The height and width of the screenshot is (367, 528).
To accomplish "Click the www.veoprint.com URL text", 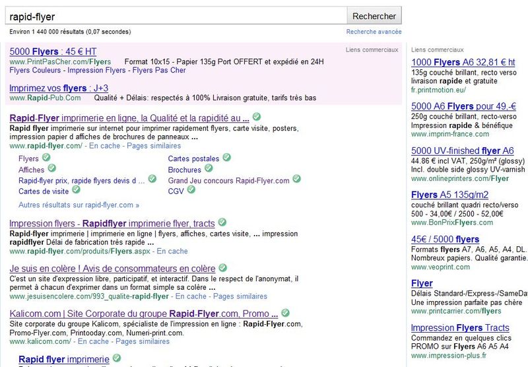I will click(440, 267).
